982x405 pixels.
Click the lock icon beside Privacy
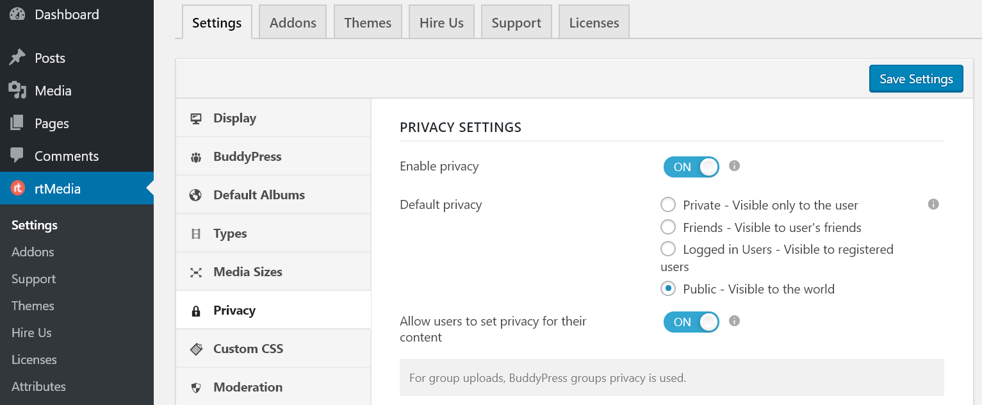point(195,310)
